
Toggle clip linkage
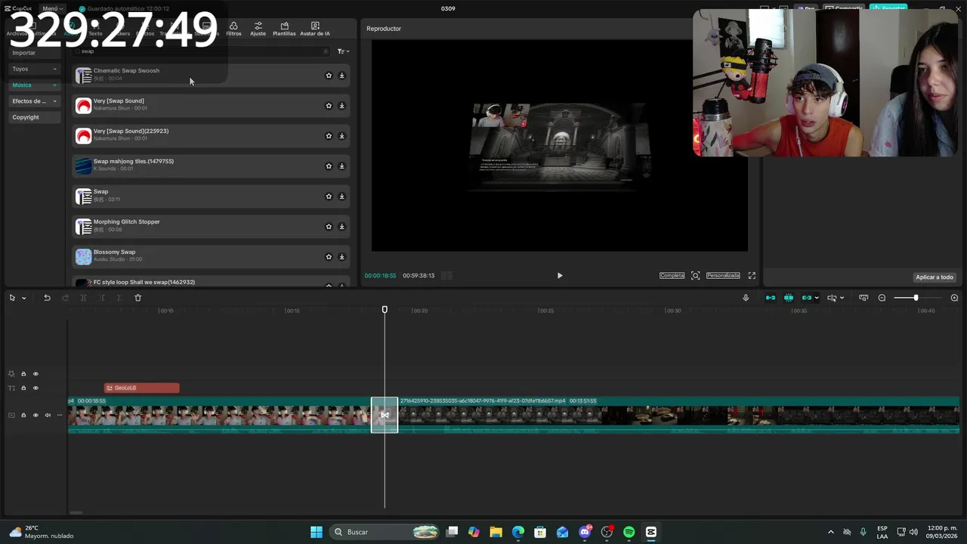pyautogui.click(x=807, y=298)
